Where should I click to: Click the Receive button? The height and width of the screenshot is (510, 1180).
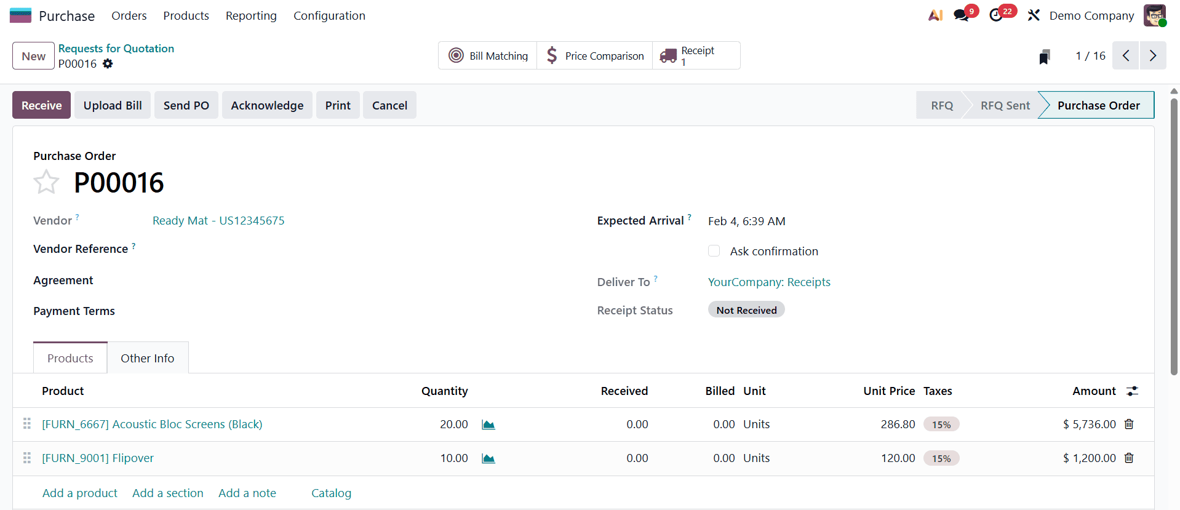click(41, 105)
